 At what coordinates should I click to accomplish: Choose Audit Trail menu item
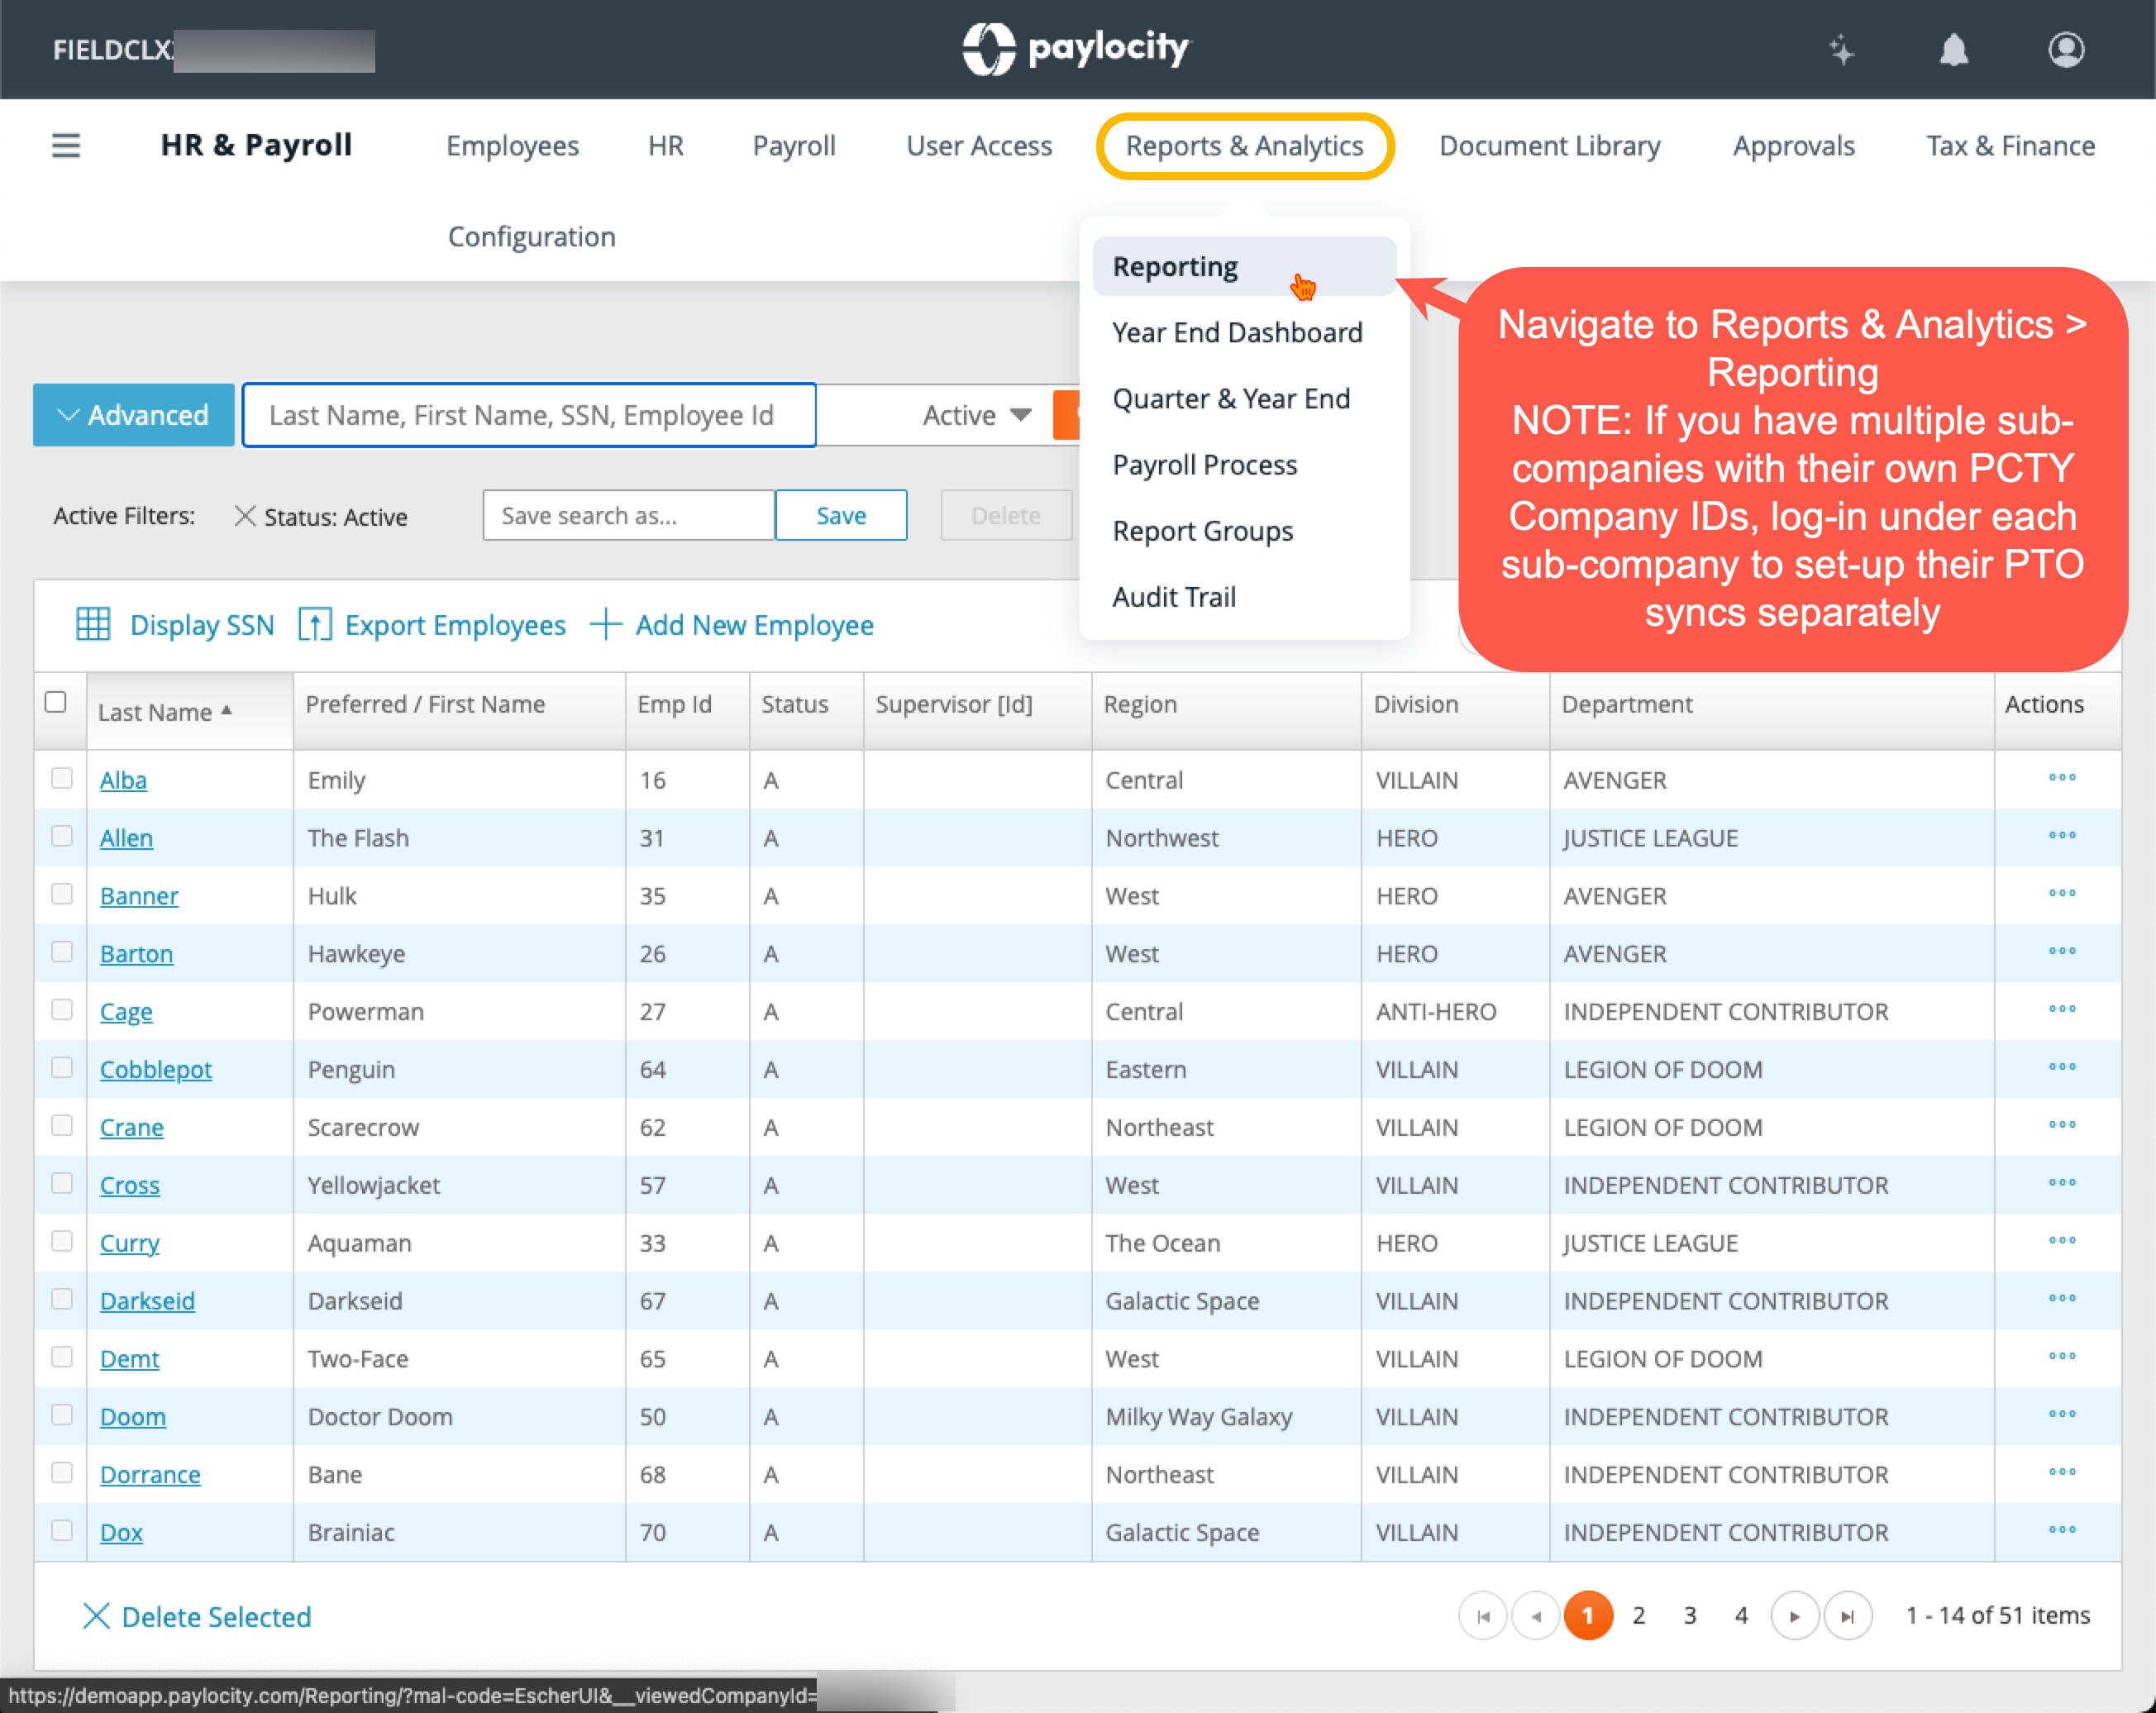tap(1174, 597)
